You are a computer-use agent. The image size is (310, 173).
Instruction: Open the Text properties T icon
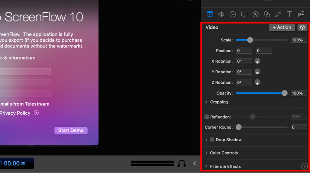289,15
